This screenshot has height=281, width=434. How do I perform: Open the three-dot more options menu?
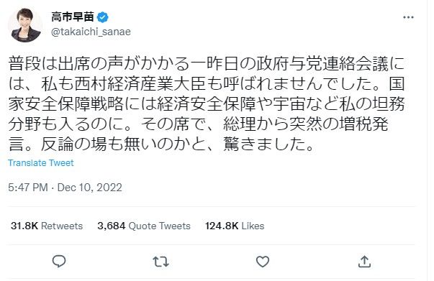[x=408, y=17]
